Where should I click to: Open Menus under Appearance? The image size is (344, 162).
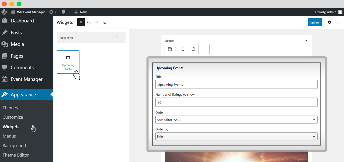point(9,136)
